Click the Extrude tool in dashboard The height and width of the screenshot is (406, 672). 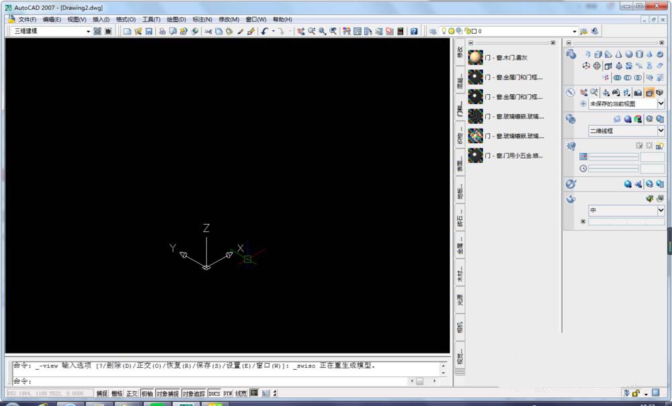[608, 66]
